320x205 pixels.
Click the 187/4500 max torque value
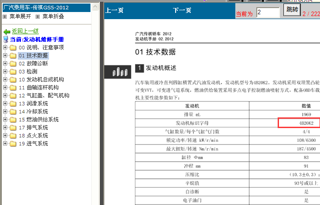[306, 149]
